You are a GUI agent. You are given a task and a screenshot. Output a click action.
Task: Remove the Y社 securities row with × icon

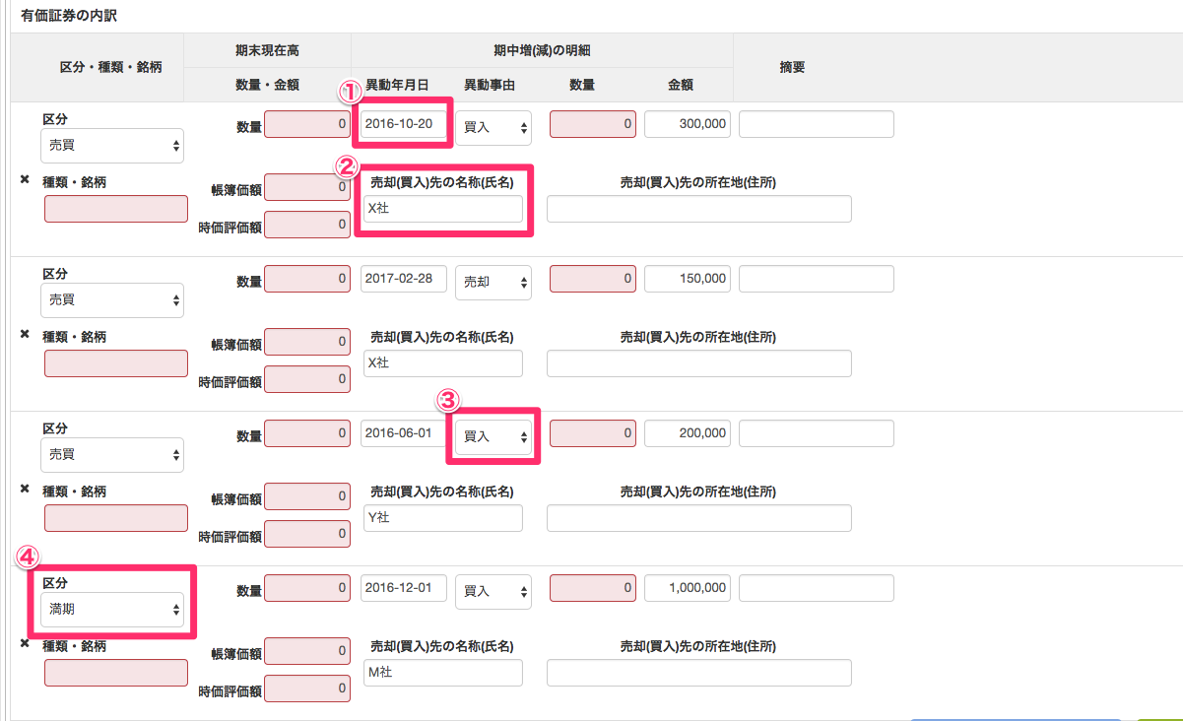coord(25,489)
